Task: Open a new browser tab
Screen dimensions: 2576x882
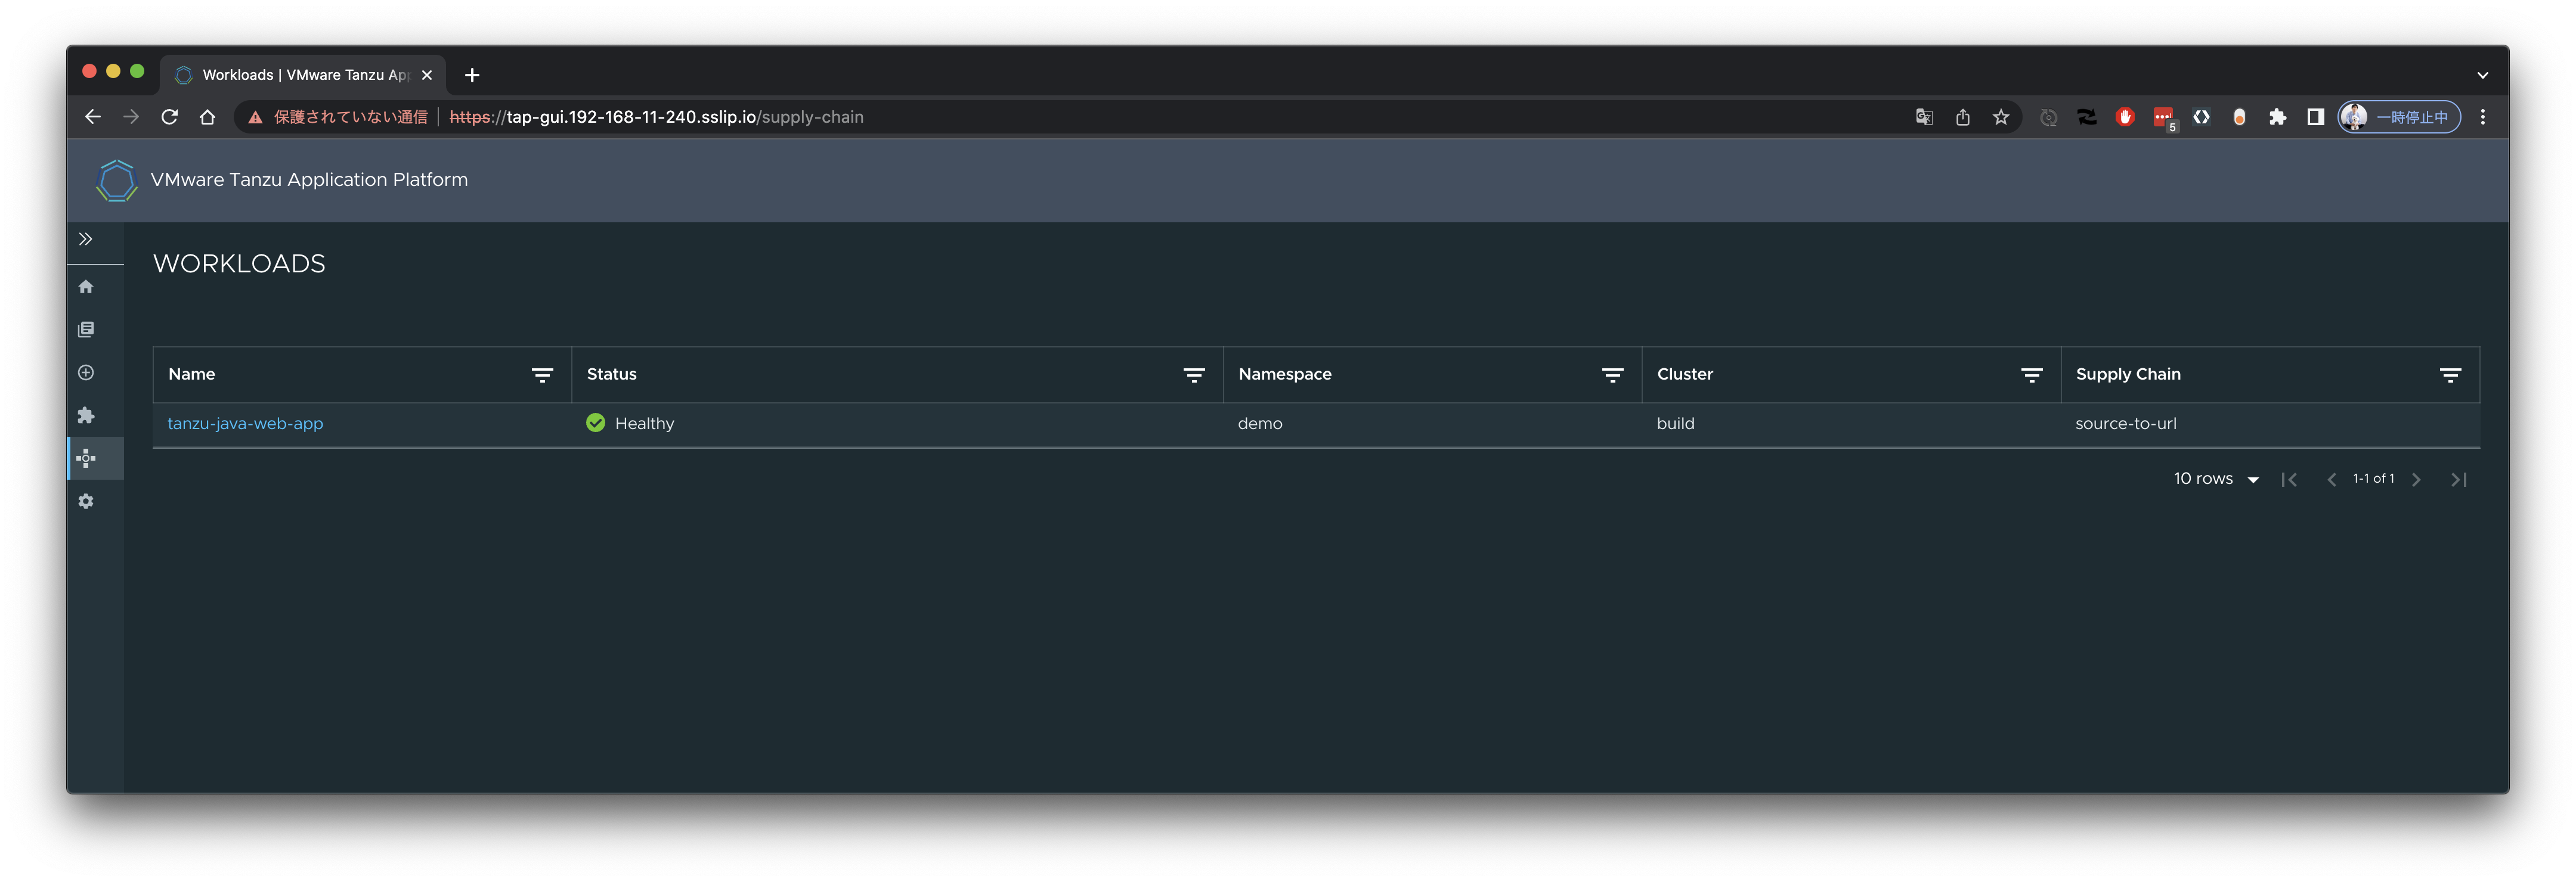Action: click(x=471, y=74)
